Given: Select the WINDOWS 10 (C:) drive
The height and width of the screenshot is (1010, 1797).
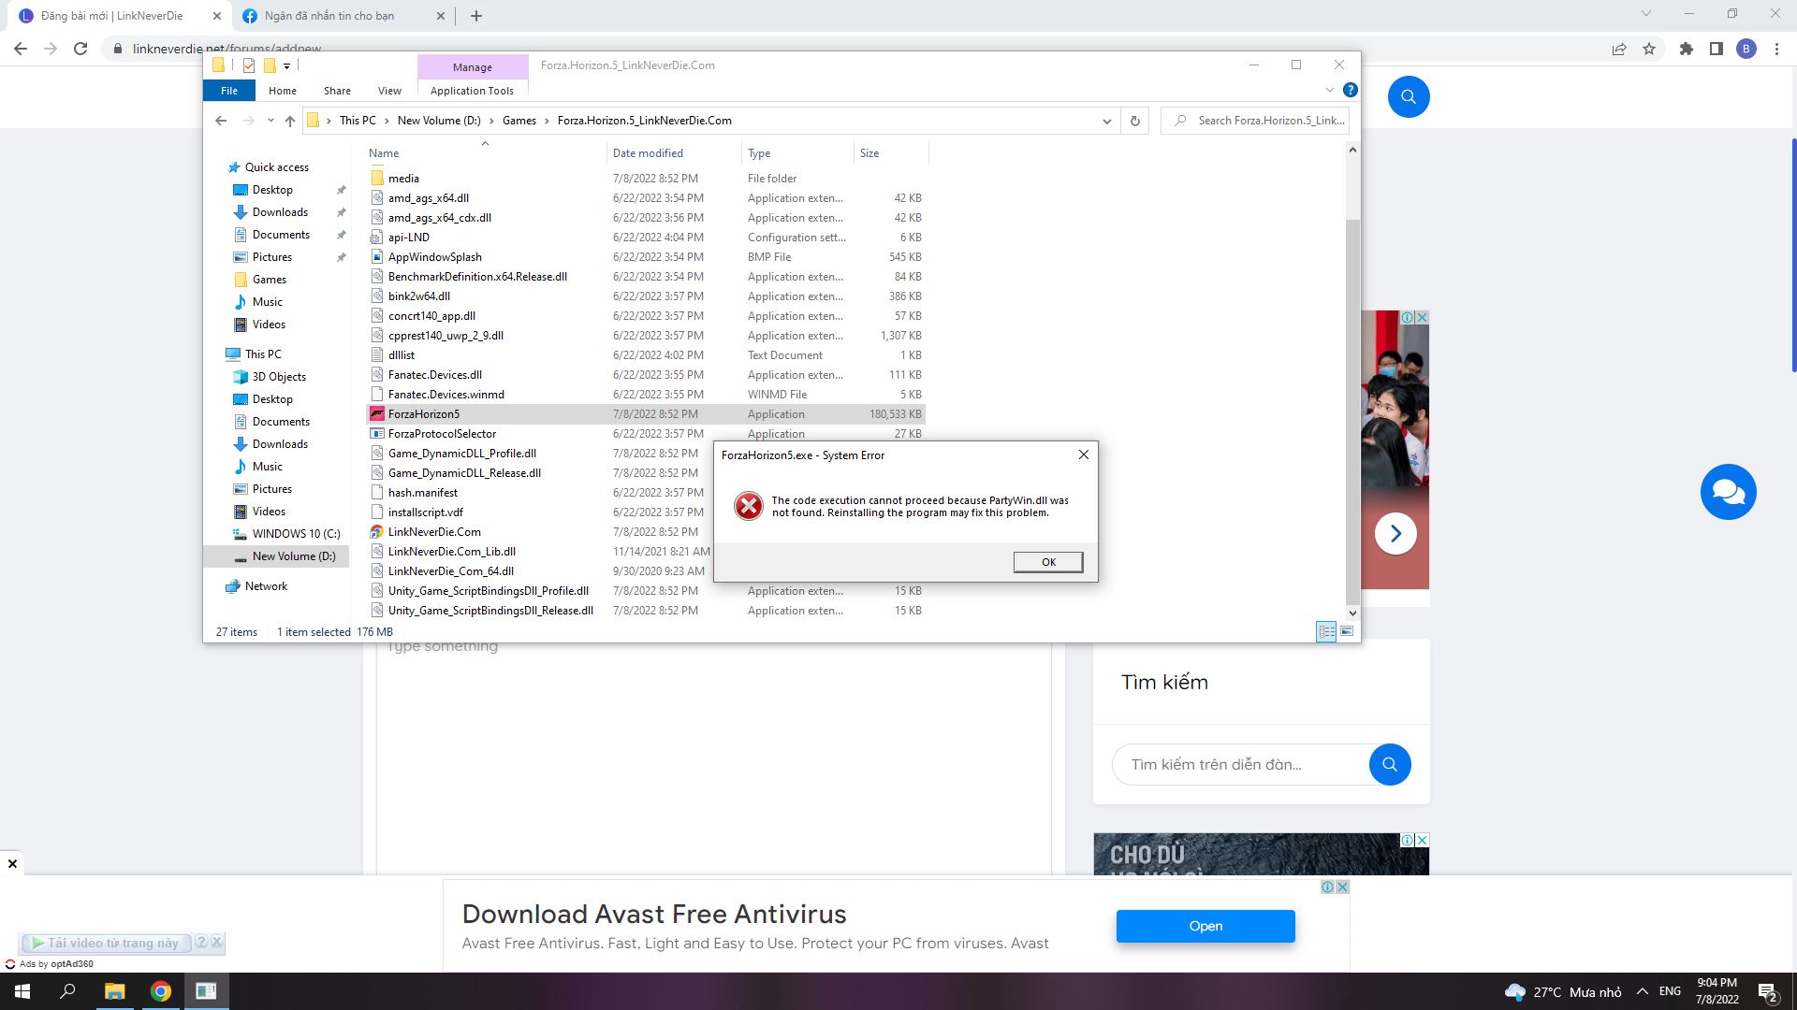Looking at the screenshot, I should 296,534.
